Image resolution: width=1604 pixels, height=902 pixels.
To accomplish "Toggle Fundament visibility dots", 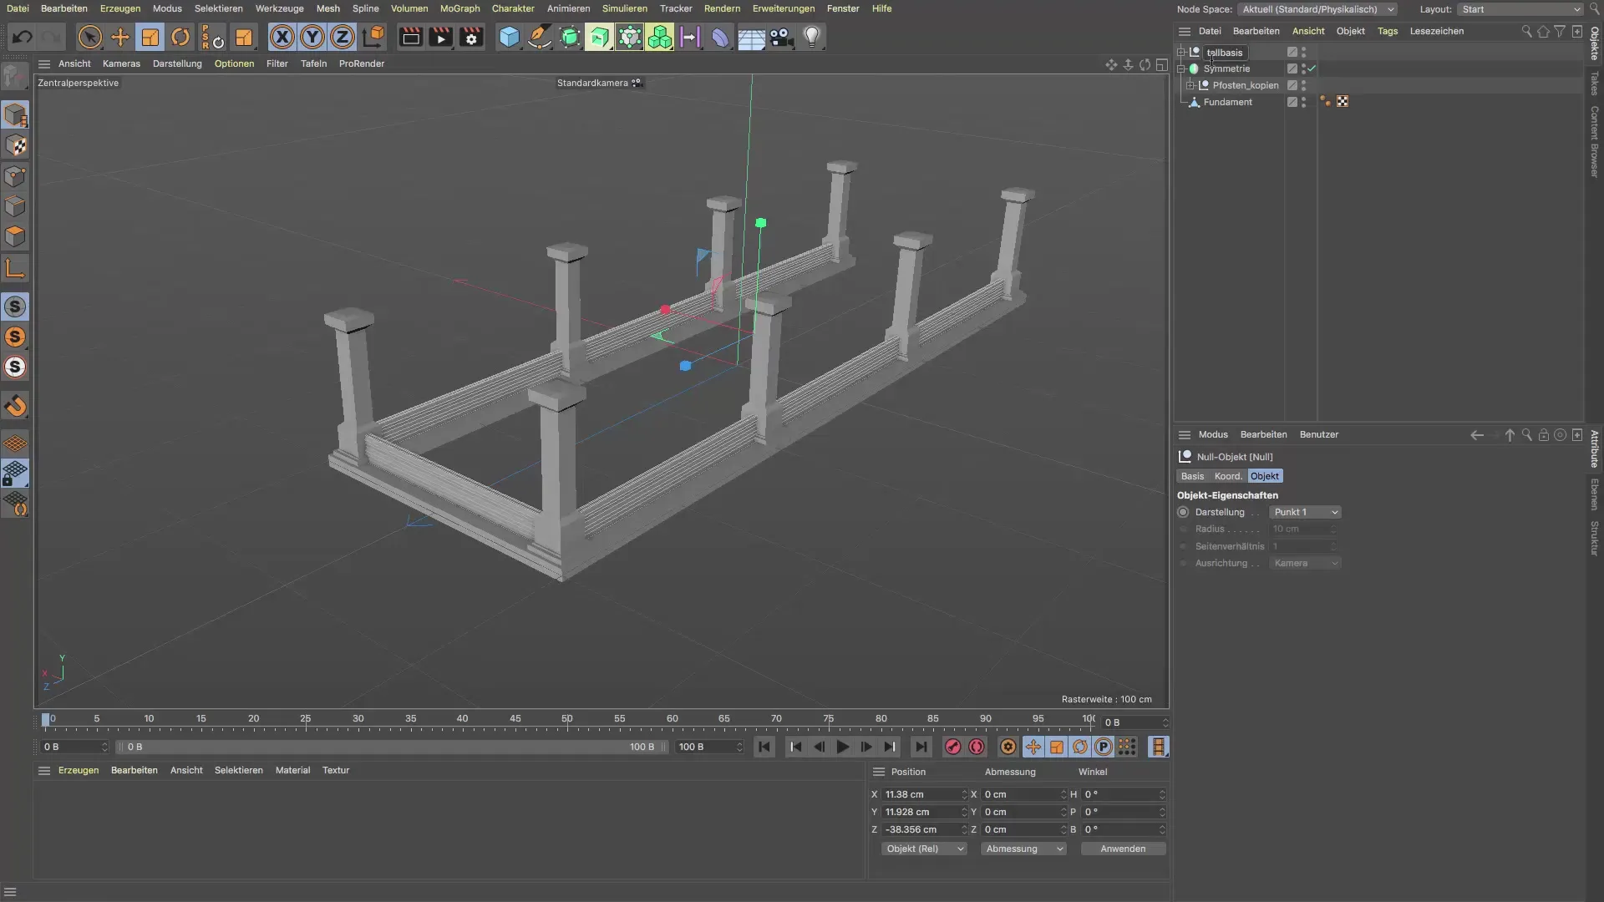I will click(1303, 102).
